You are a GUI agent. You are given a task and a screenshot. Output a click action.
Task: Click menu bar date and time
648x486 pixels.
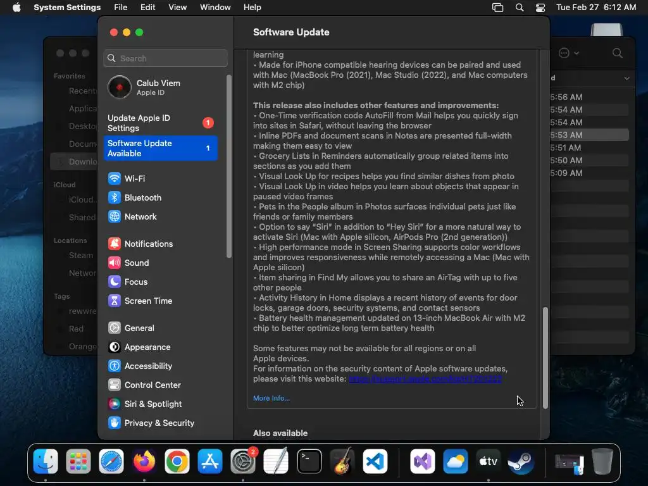tap(596, 8)
